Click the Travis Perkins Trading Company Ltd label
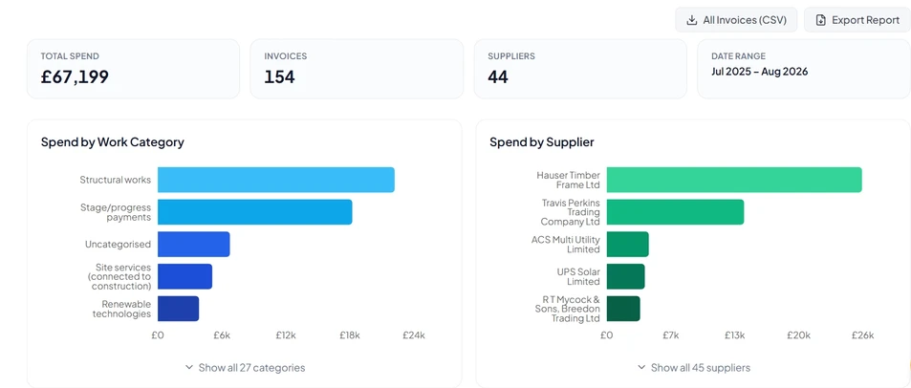 [x=571, y=212]
